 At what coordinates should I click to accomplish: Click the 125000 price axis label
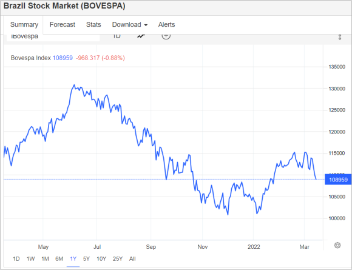coord(337,110)
